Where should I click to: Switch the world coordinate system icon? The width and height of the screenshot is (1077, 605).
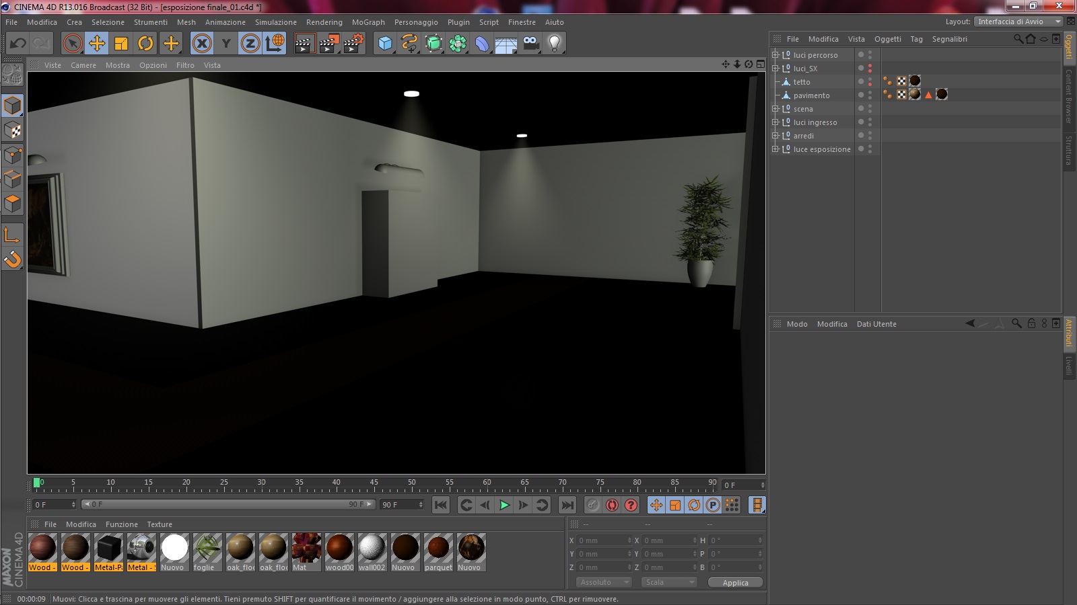point(275,44)
